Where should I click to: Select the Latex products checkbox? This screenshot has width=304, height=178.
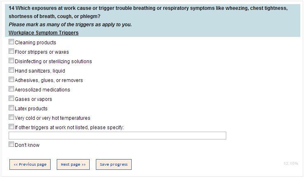pyautogui.click(x=11, y=108)
